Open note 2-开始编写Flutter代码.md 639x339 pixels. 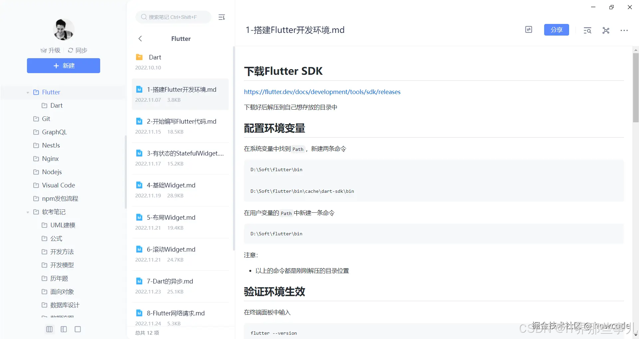click(x=180, y=126)
